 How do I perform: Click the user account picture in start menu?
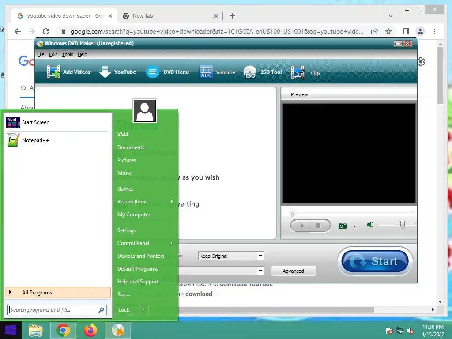pos(145,111)
